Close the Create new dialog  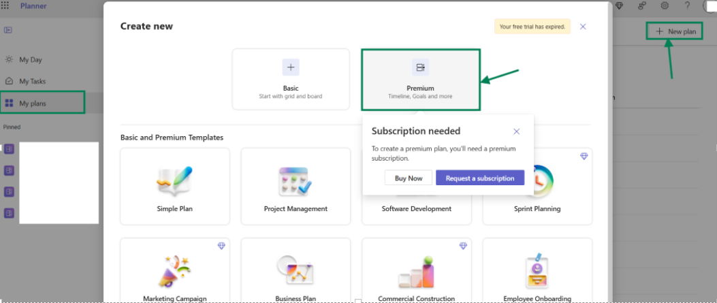[583, 27]
